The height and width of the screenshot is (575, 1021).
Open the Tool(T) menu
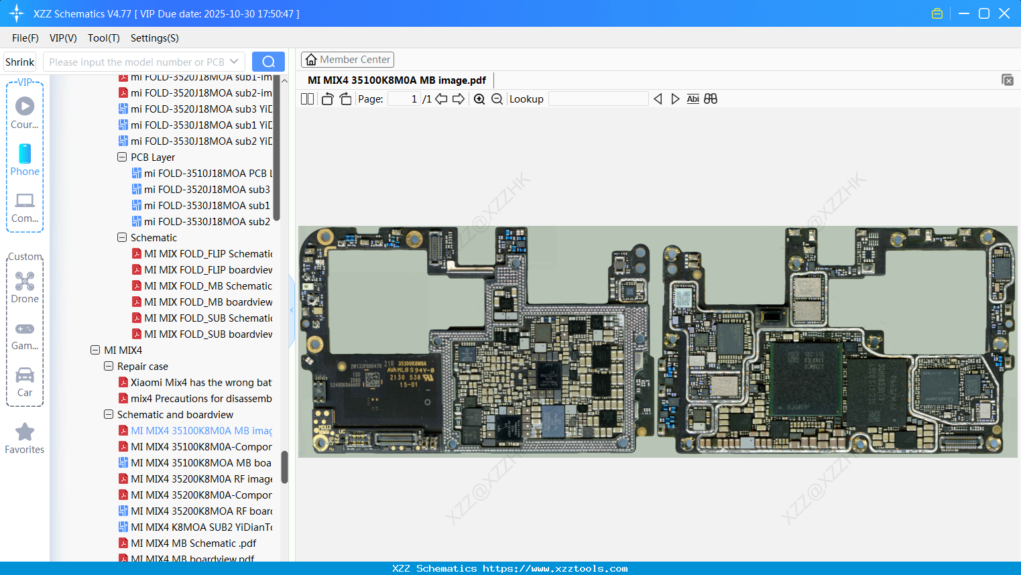103,38
